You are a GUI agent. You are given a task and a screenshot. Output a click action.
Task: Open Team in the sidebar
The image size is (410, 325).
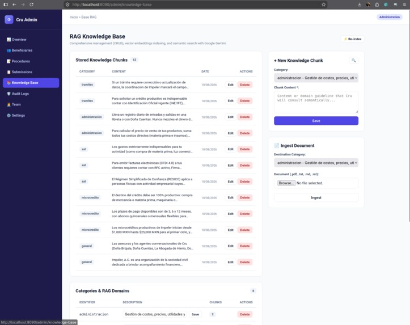[x=31, y=104]
